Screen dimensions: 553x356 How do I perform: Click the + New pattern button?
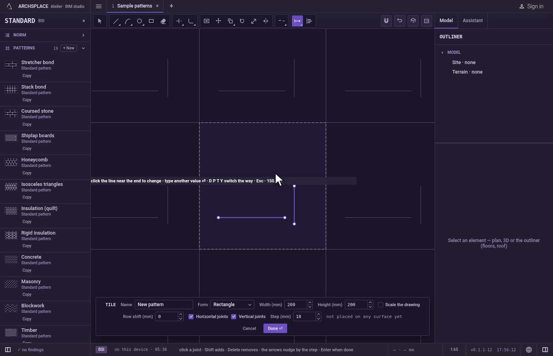(x=69, y=48)
